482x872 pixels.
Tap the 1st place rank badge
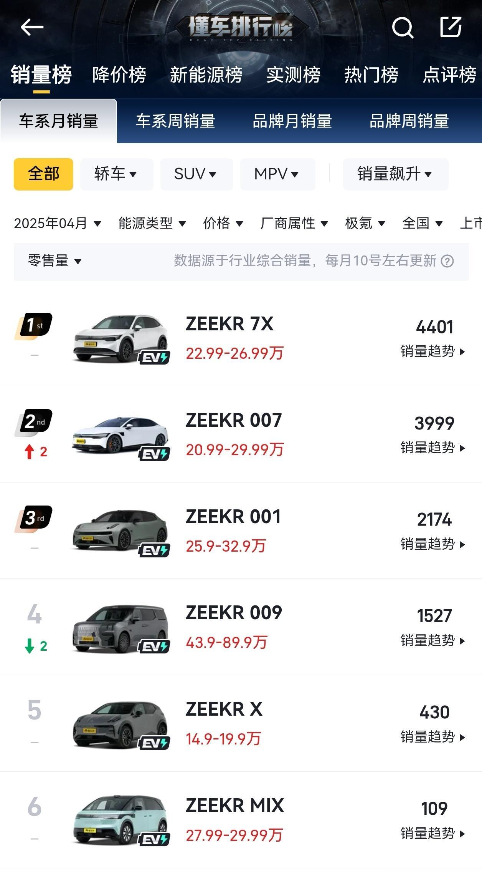[x=33, y=326]
